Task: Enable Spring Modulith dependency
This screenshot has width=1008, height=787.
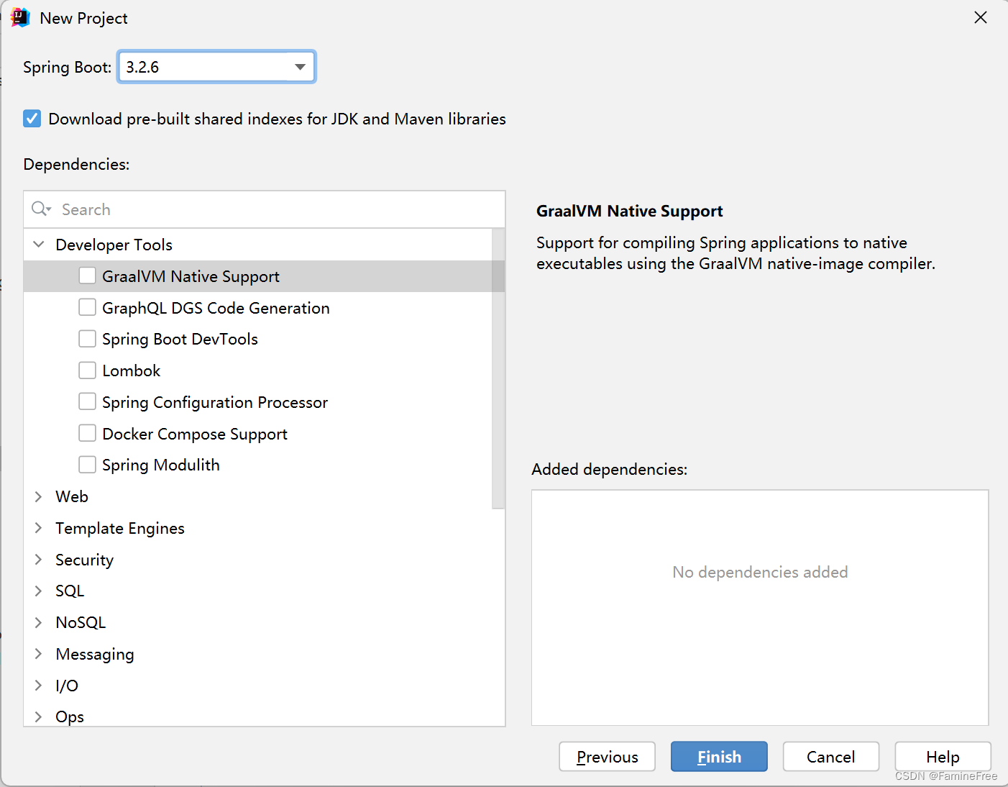Action: click(87, 465)
